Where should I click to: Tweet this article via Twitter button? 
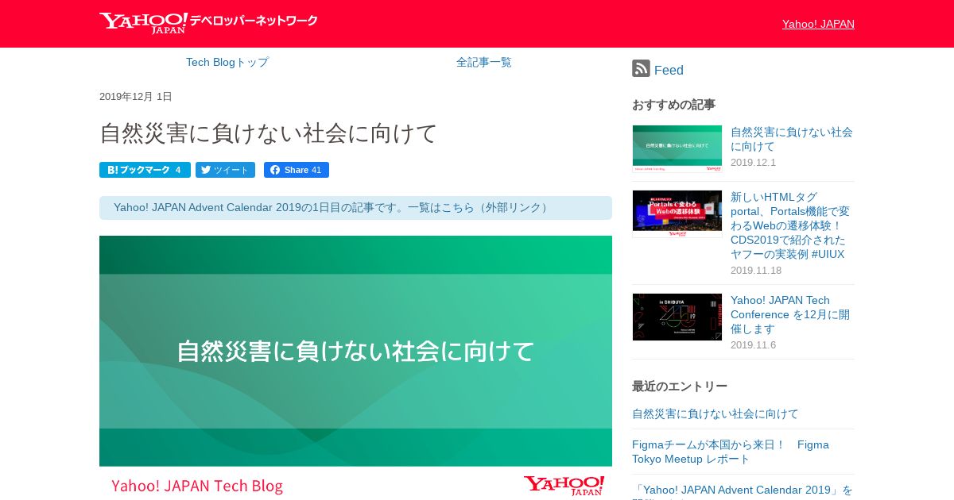(x=226, y=170)
